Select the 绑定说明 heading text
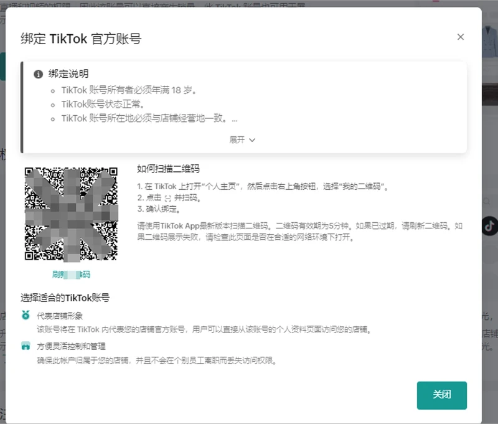Image resolution: width=498 pixels, height=424 pixels. [68, 74]
